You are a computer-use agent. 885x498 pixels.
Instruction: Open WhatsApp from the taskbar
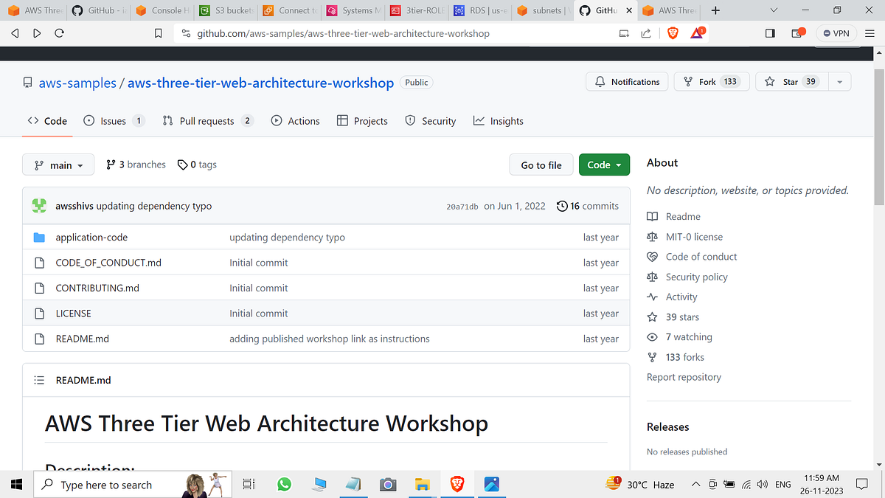coord(284,485)
